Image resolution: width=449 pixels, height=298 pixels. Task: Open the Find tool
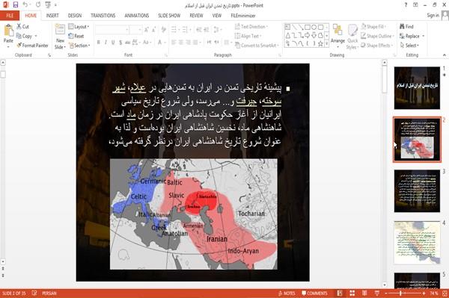[x=406, y=26]
